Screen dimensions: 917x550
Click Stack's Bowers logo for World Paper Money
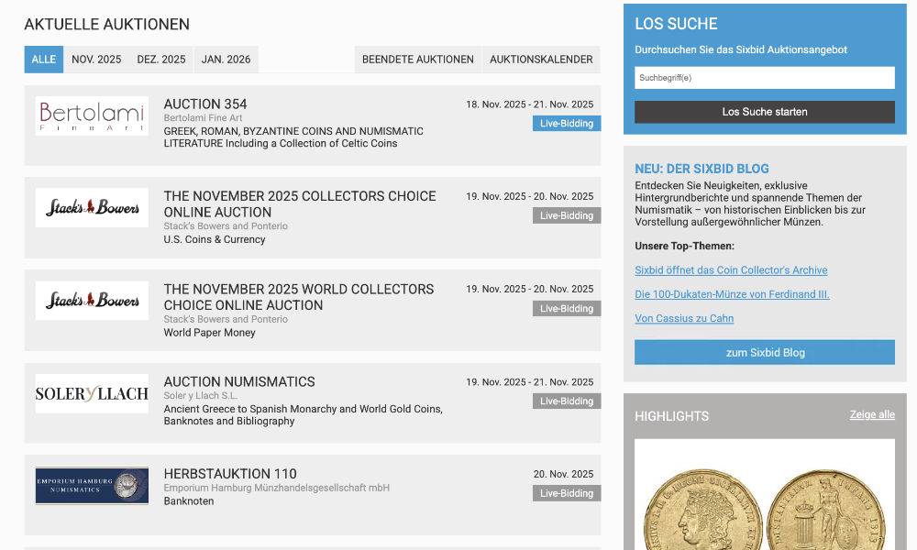click(x=92, y=301)
